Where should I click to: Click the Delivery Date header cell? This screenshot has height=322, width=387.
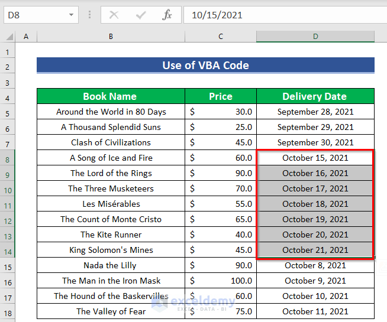pyautogui.click(x=315, y=96)
